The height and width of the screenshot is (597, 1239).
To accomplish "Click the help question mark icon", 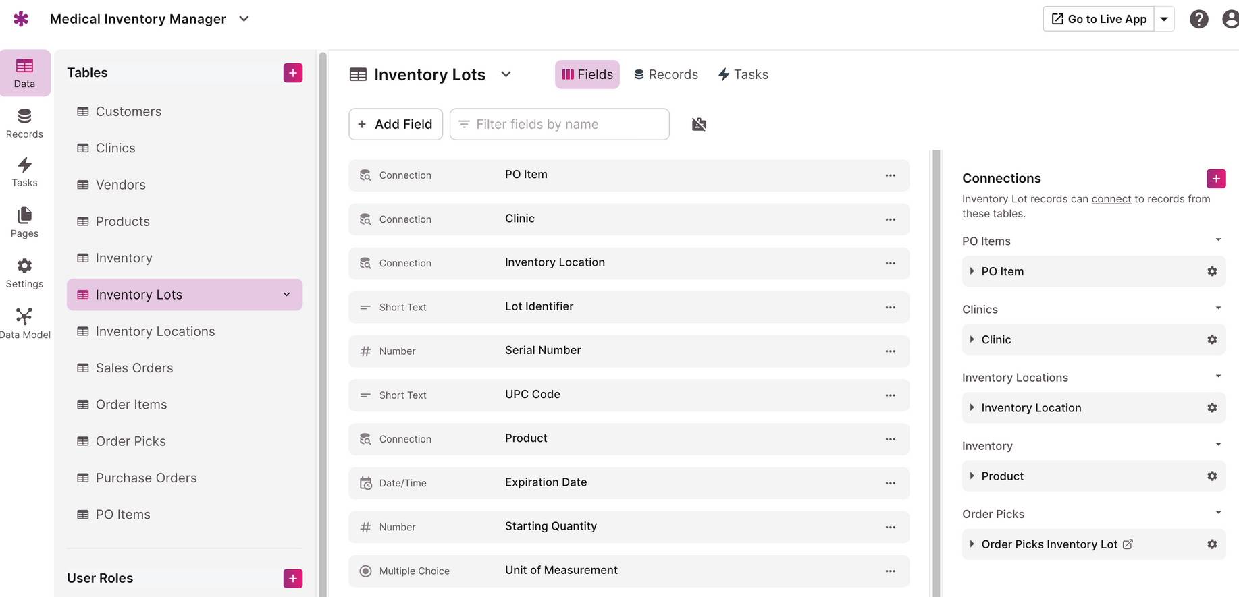I will point(1199,19).
